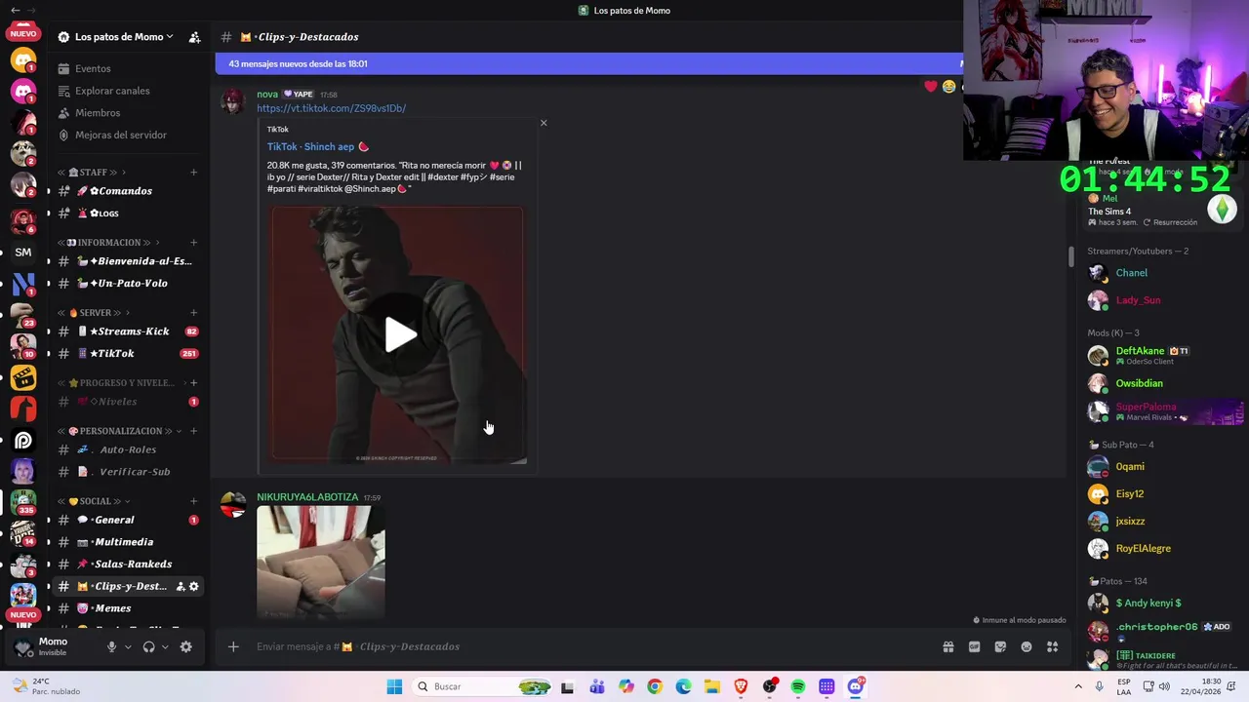1249x702 pixels.
Task: Open the sticker picker
Action: click(x=1000, y=646)
